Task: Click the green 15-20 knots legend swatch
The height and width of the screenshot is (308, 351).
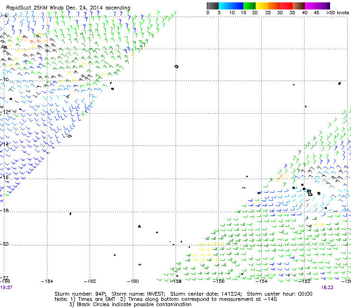Action: coord(249,6)
